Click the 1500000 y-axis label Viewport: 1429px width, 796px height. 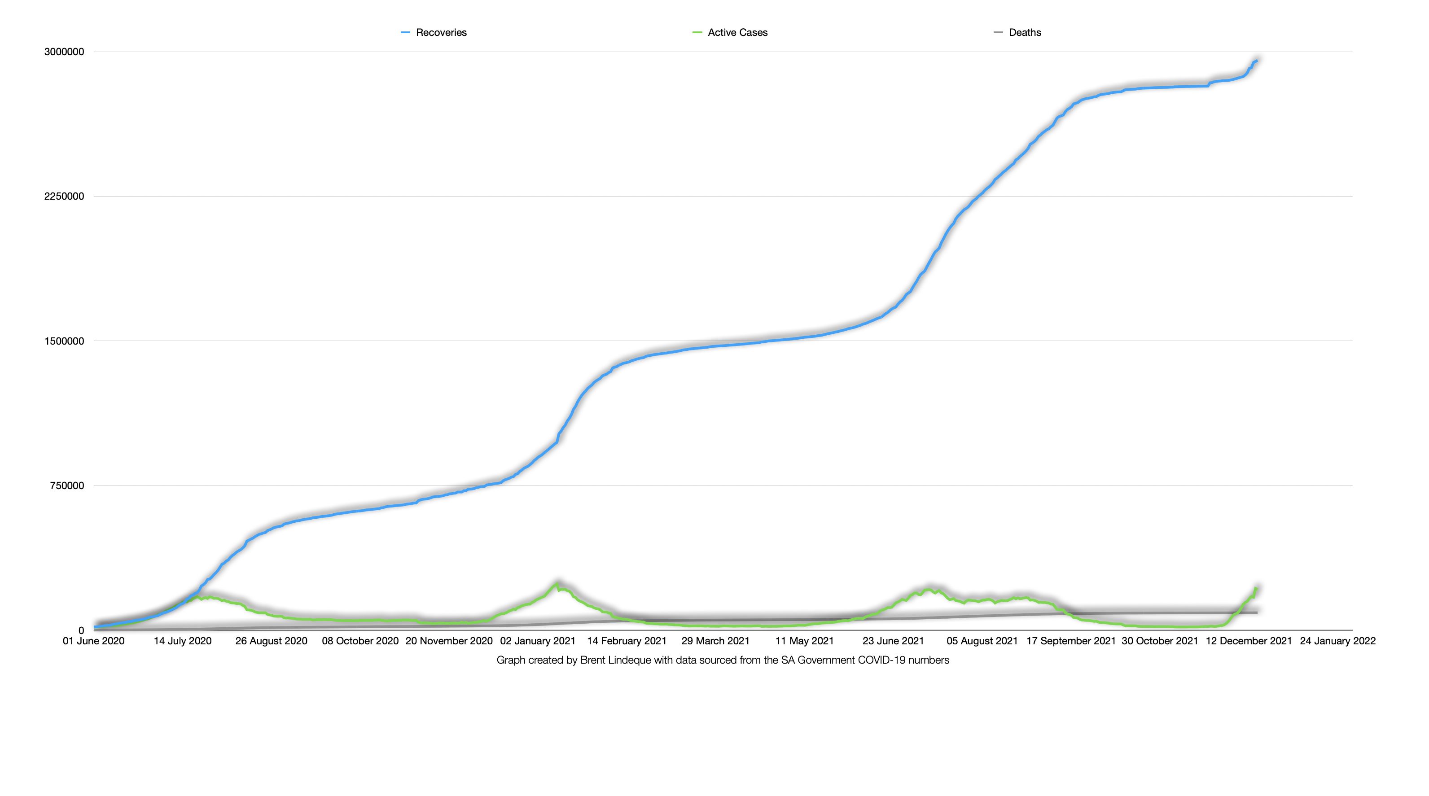(64, 341)
